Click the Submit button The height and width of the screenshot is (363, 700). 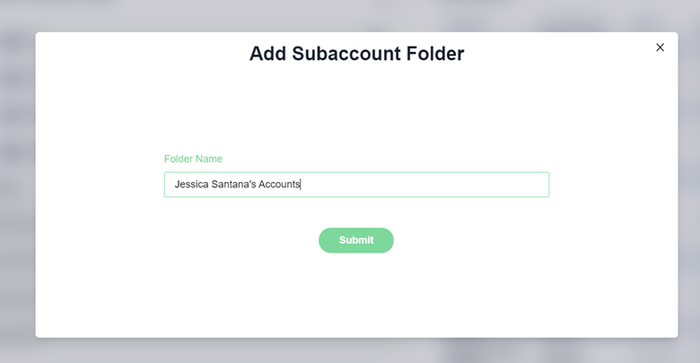point(355,240)
